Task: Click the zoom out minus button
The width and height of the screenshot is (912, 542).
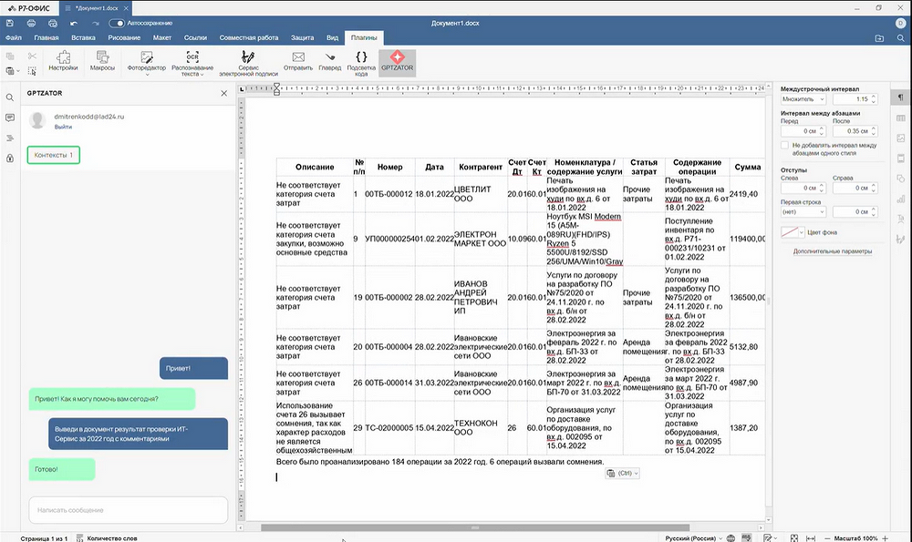Action: coord(827,538)
